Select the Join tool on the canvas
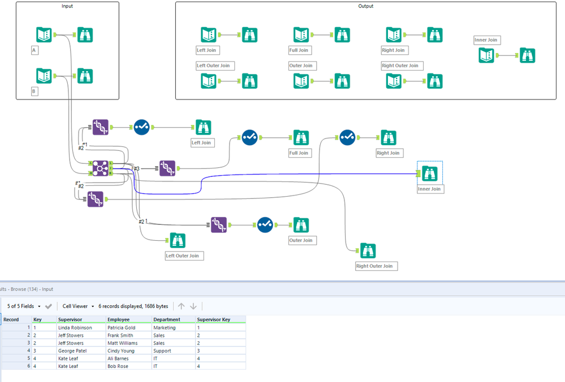Image resolution: width=565 pixels, height=382 pixels. 100,168
